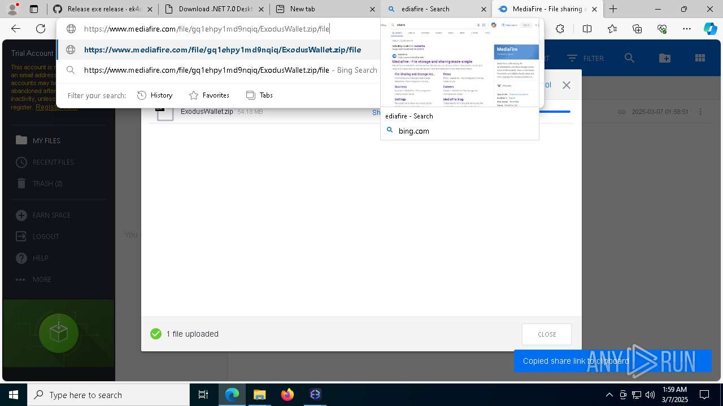Click bing.com in tab preview card

[413, 131]
